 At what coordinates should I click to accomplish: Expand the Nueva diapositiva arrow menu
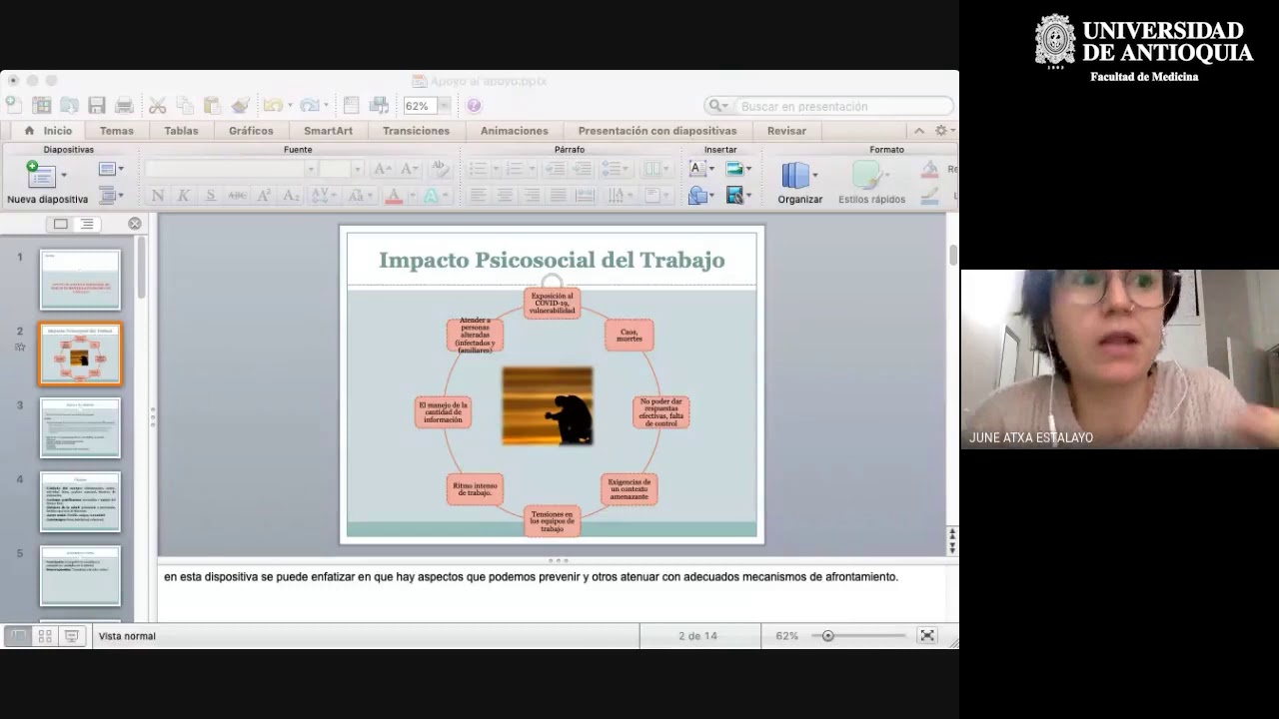(64, 176)
